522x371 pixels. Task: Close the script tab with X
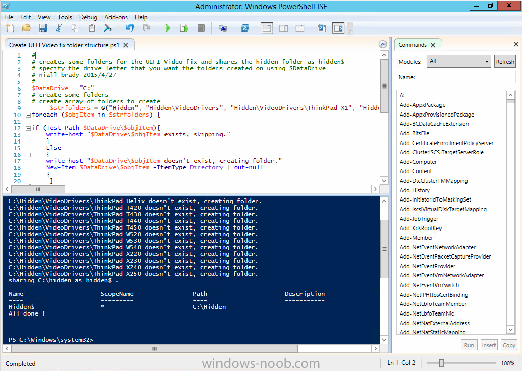tap(126, 45)
